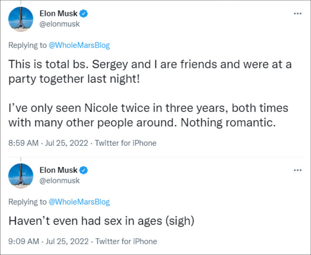Viewport: 311px width, 255px height.
Task: Click Twitter for iPhone on the first tweet
Action: point(126,143)
